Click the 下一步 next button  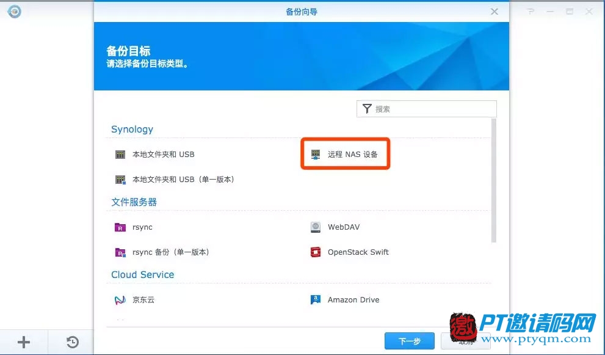[x=410, y=341]
